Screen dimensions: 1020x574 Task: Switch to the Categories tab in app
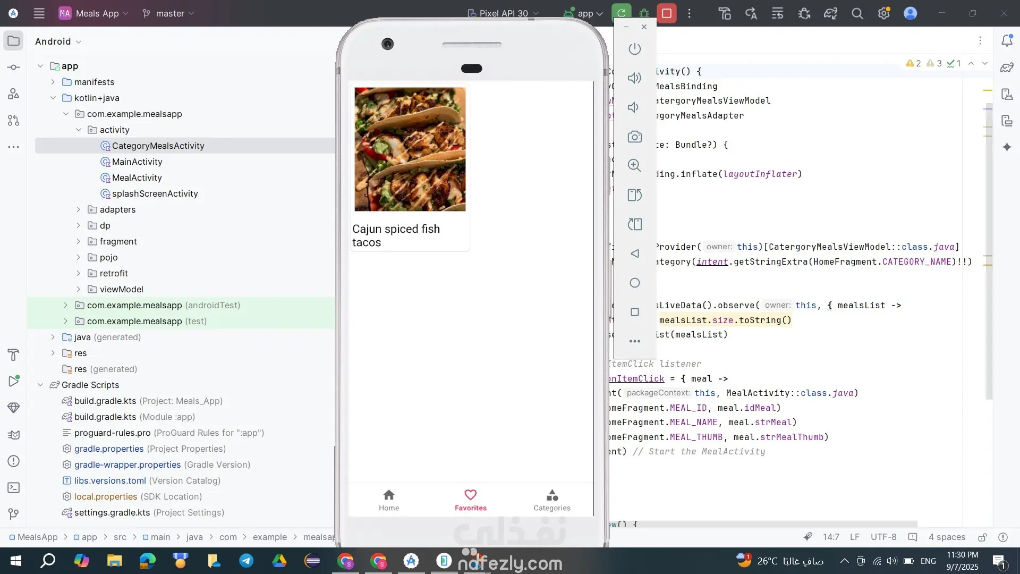pyautogui.click(x=551, y=500)
